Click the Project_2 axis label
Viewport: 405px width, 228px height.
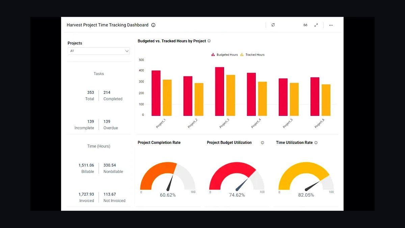click(192, 123)
